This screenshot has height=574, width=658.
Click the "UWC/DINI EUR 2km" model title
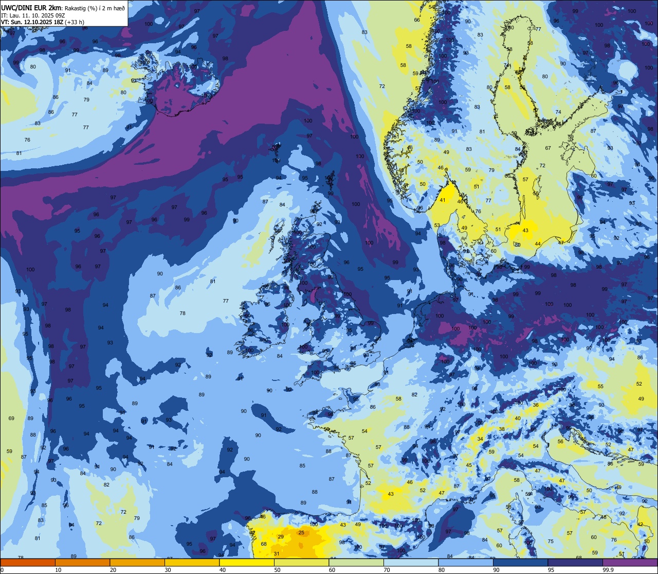[31, 7]
